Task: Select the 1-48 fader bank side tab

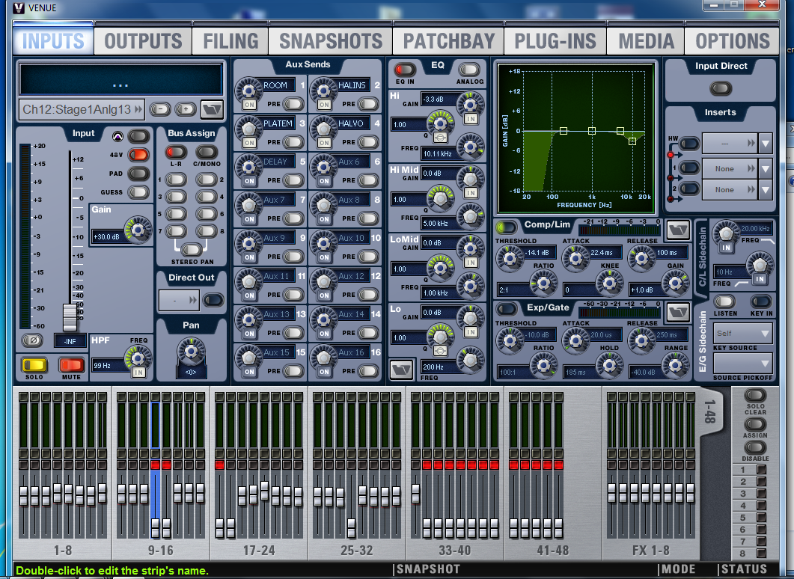Action: click(x=710, y=412)
